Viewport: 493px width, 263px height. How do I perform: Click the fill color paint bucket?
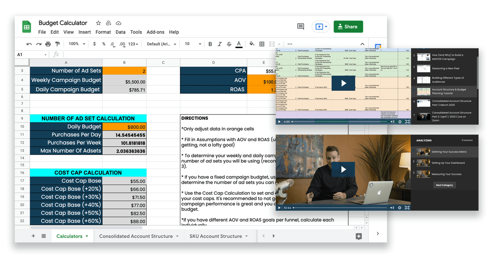251,44
